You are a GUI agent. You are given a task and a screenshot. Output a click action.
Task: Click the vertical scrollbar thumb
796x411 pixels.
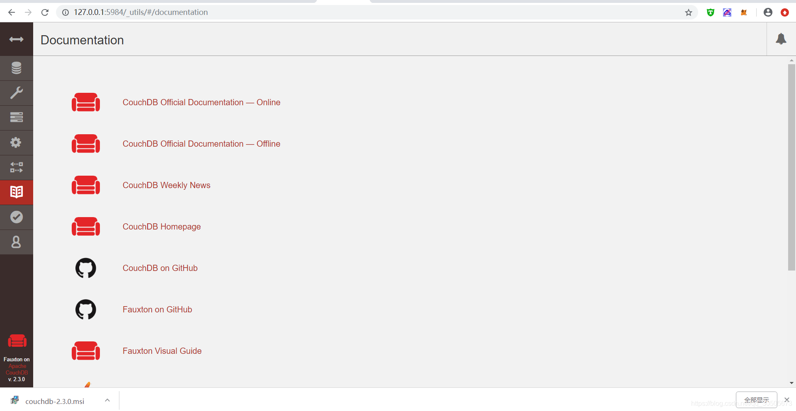pos(791,167)
